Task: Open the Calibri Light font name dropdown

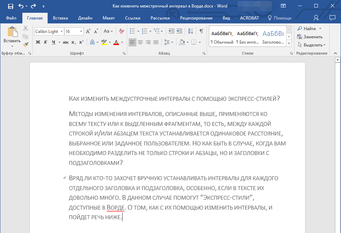Action: (62, 31)
